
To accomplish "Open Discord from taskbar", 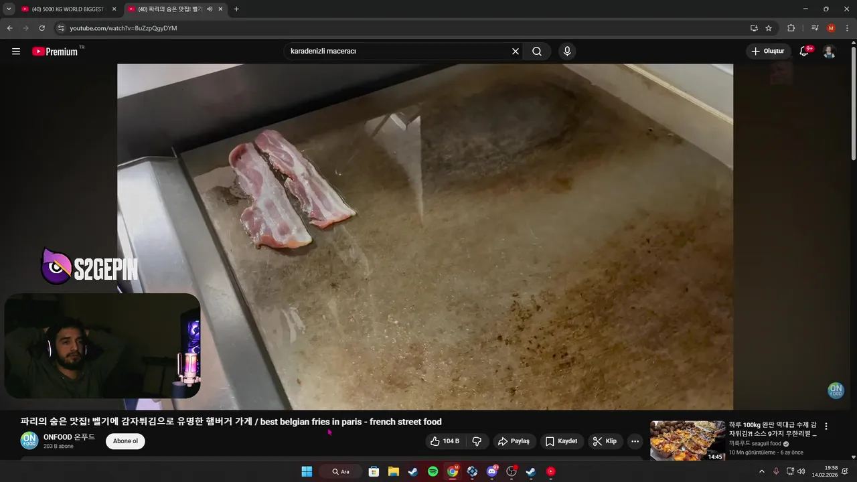I will pyautogui.click(x=492, y=471).
